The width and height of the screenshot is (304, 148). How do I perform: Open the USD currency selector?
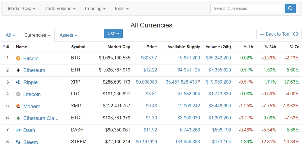[113, 34]
